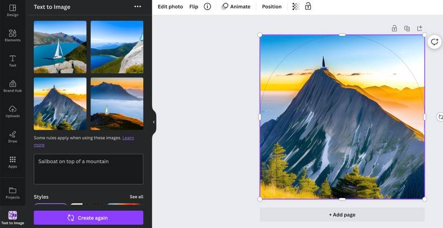Select the sailboat on blue lake thumbnail
The image size is (443, 228).
(60, 47)
